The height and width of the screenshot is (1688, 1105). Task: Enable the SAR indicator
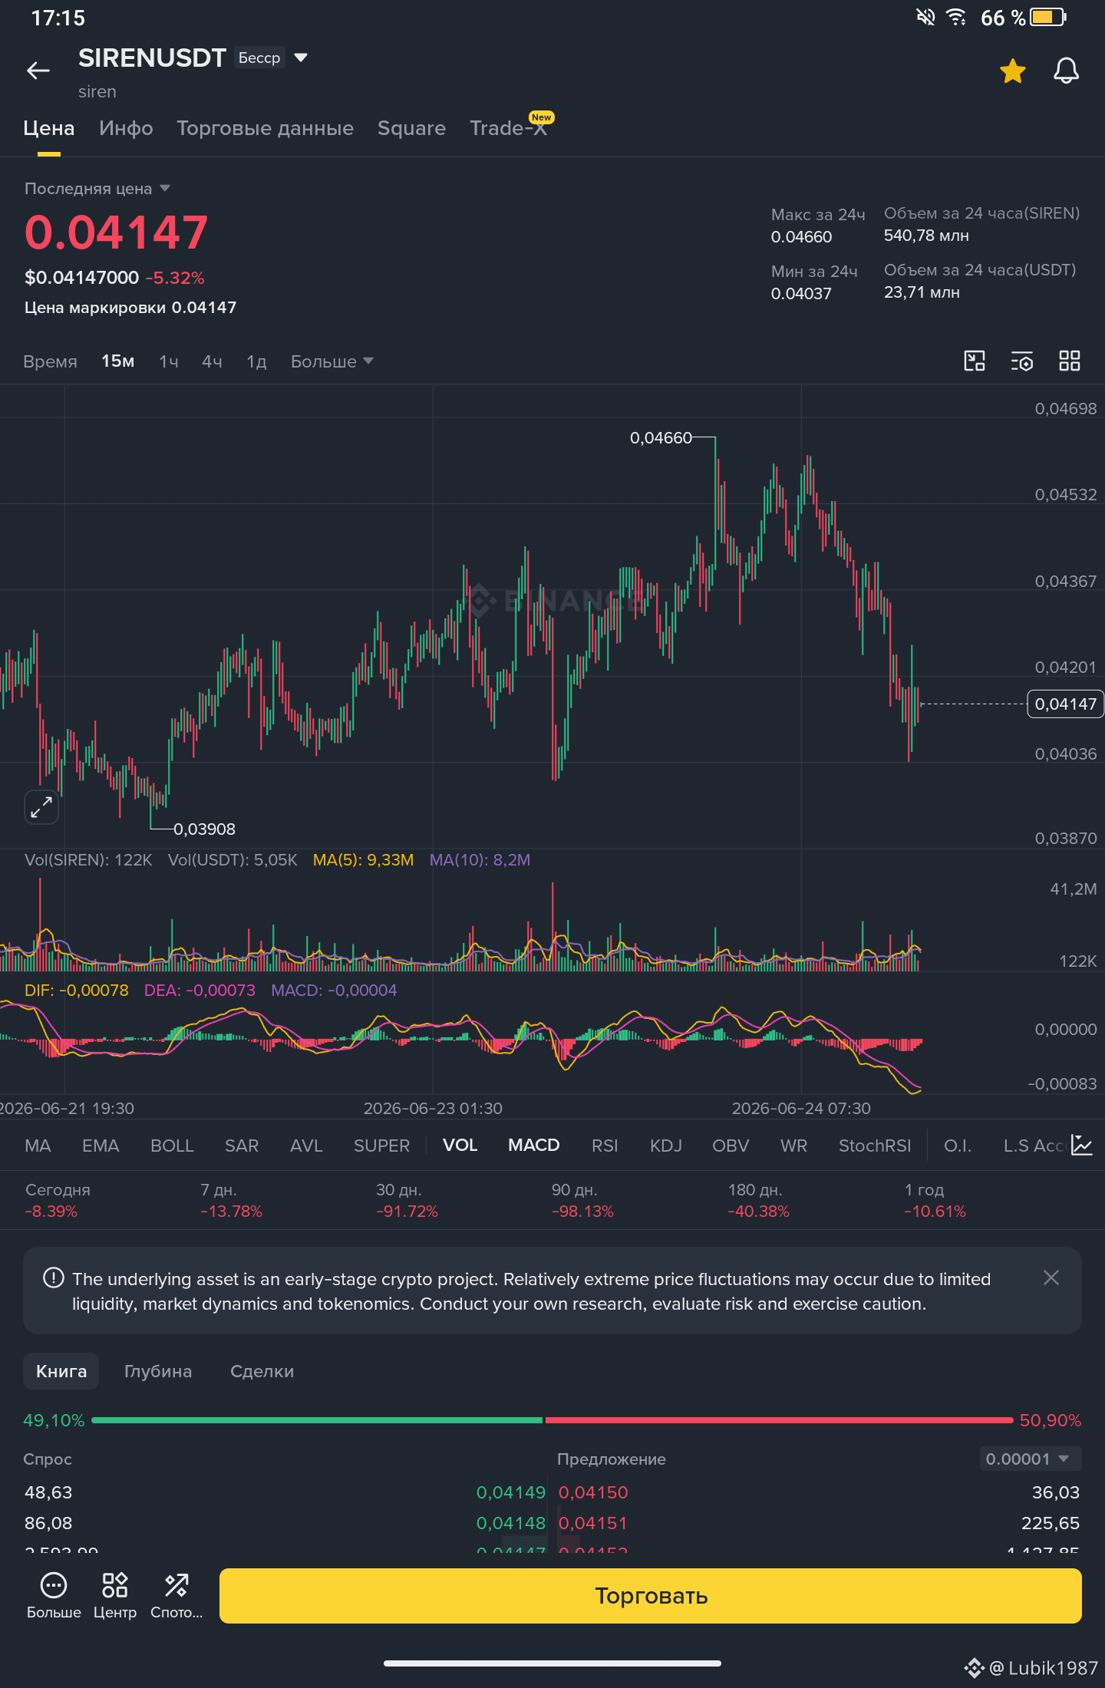coord(242,1146)
